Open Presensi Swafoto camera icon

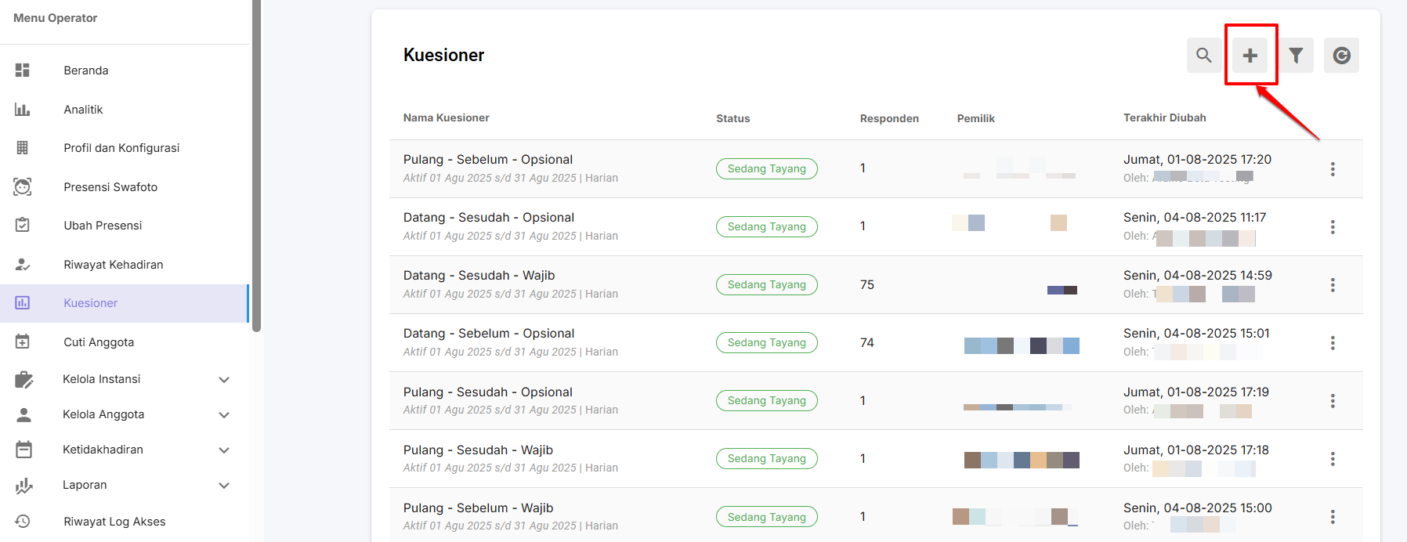(23, 187)
